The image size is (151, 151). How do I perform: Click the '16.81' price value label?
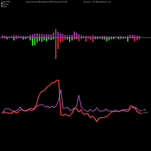tap(146, 113)
